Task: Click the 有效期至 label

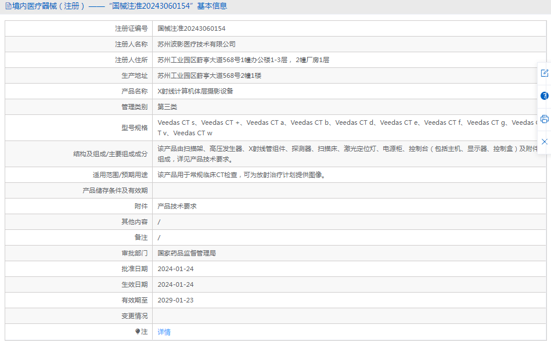Action: point(135,300)
